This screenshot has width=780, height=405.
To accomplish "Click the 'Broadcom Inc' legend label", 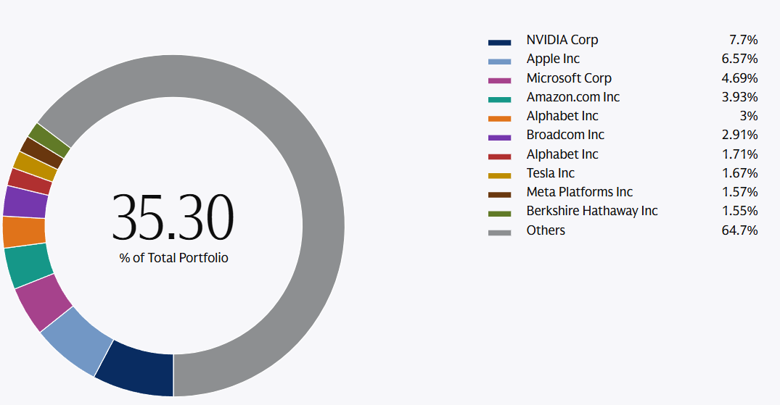I will point(566,135).
